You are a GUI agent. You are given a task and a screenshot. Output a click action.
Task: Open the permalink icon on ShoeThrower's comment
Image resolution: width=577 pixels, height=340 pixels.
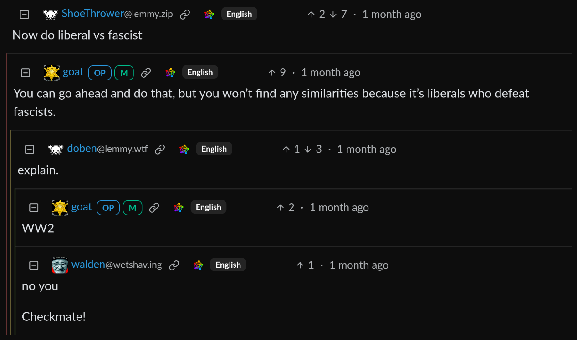click(185, 15)
